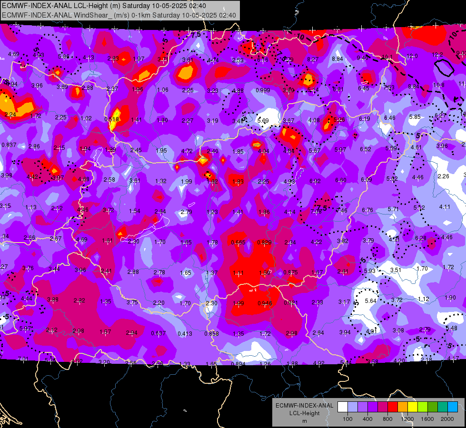Viewport: 466px width, 428px height.
Task: Click the legend tick value '2000'
Action: pyautogui.click(x=447, y=419)
